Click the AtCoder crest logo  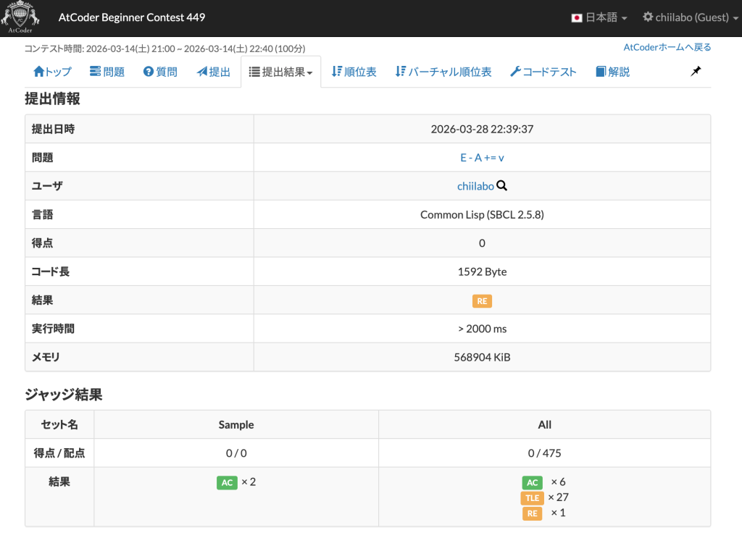point(20,17)
